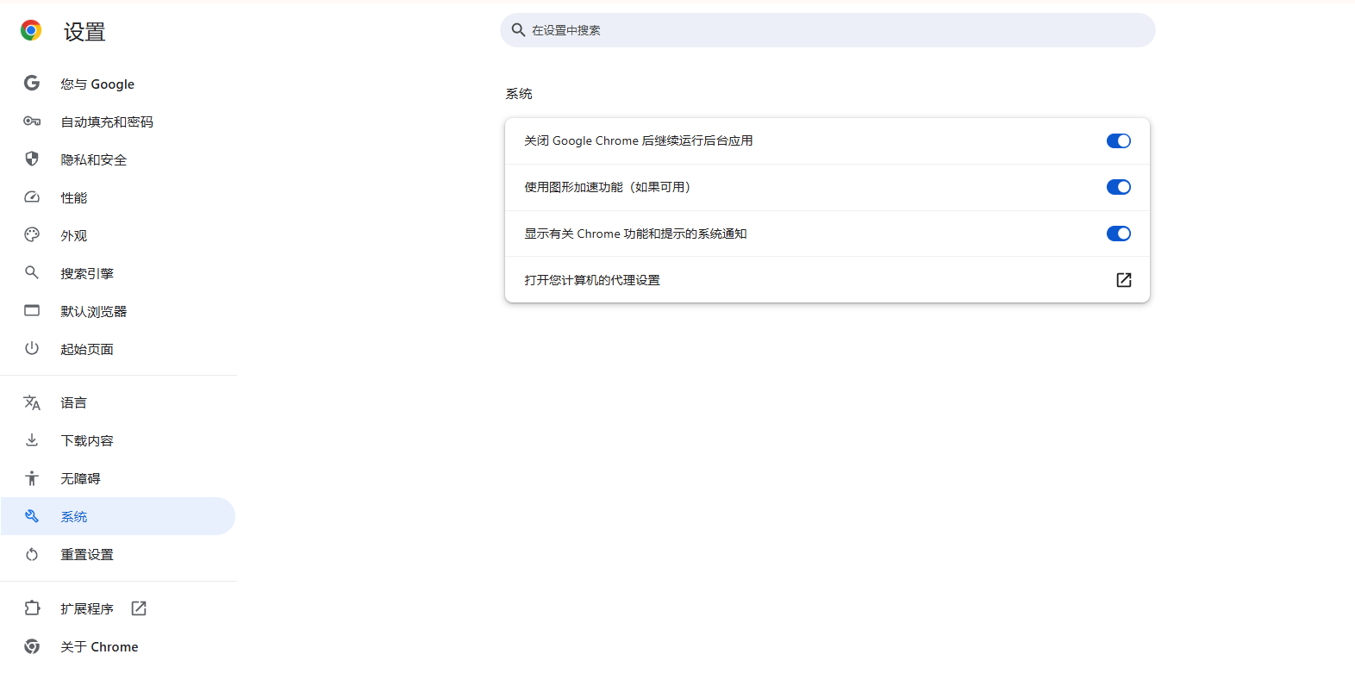1355x698 pixels.
Task: Click the window icon for 默认浏览器
Action: coord(32,311)
